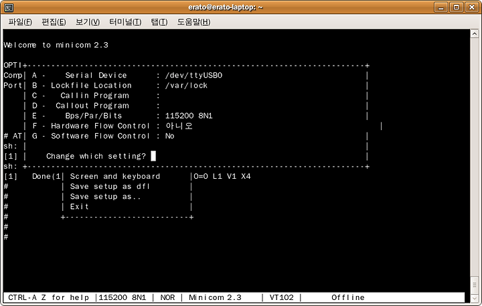Maximize the terminal window
Viewport: 482px width, 306px height.
[x=457, y=7]
